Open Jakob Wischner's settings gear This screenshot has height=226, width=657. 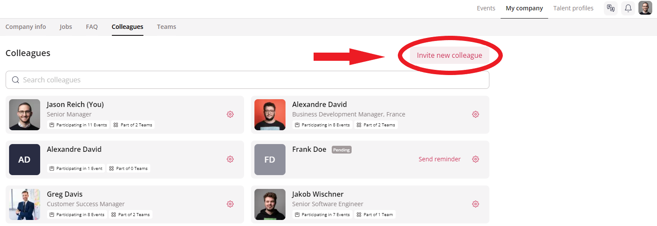(476, 204)
